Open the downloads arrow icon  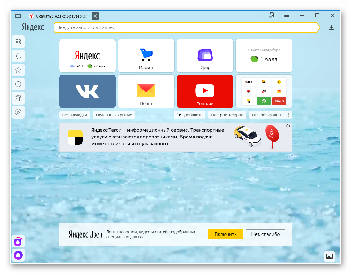(331, 27)
